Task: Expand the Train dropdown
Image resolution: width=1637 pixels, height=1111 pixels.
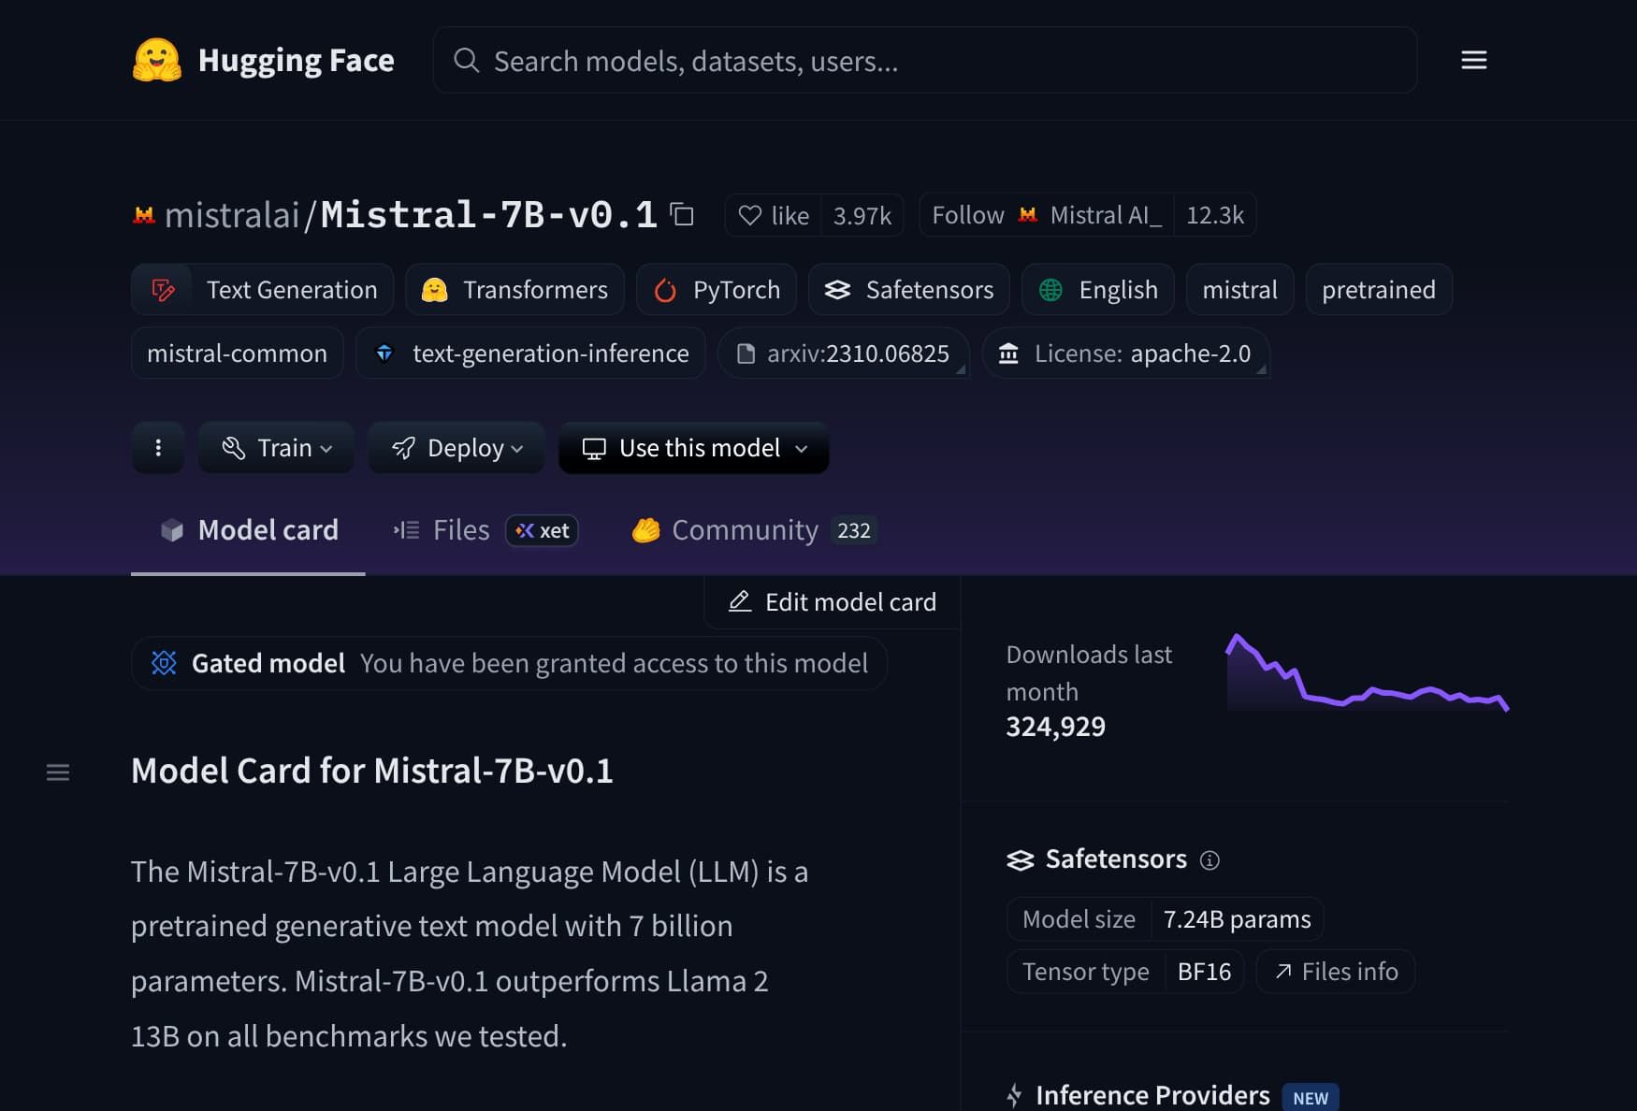Action: [276, 448]
